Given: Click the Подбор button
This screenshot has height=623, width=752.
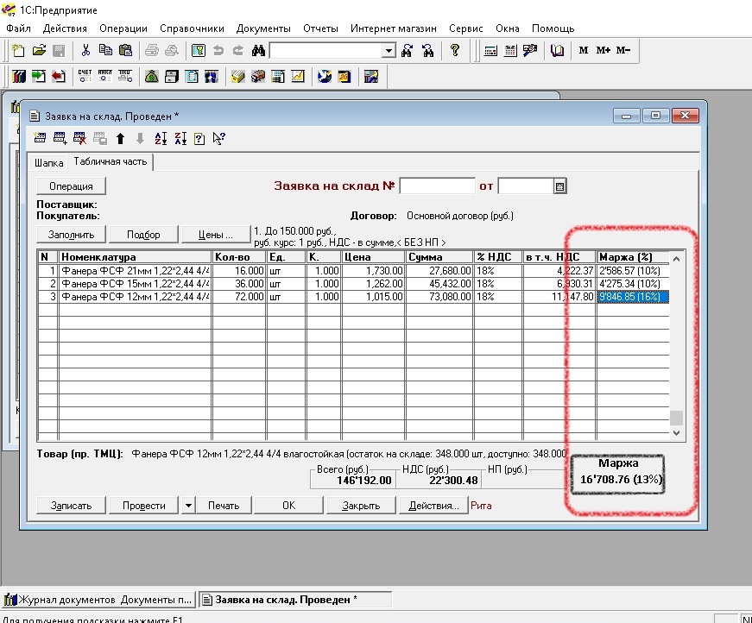Looking at the screenshot, I should (x=143, y=234).
